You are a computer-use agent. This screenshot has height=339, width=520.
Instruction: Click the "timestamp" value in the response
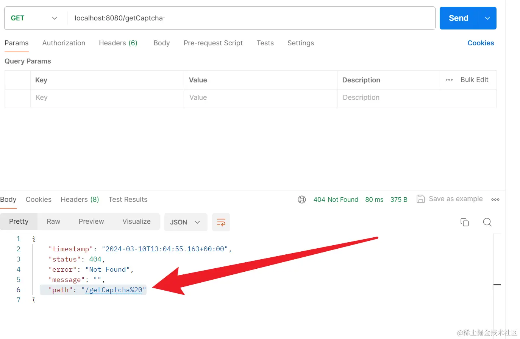[x=165, y=249]
